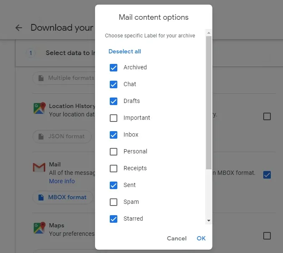The image size is (283, 253).
Task: Go back using the left arrow icon
Action: pos(19,28)
